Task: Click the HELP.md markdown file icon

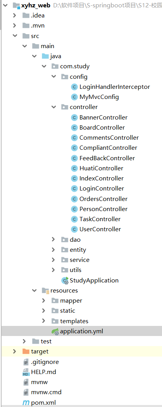Action: [26, 372]
